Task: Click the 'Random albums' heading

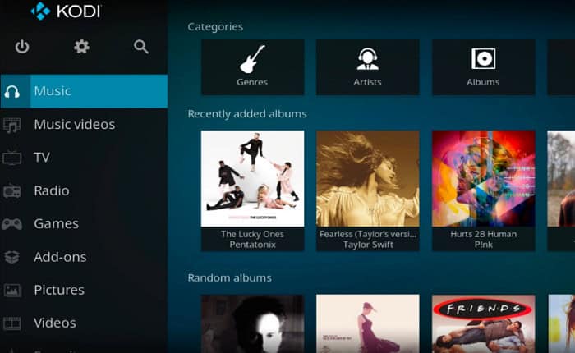Action: coord(229,277)
